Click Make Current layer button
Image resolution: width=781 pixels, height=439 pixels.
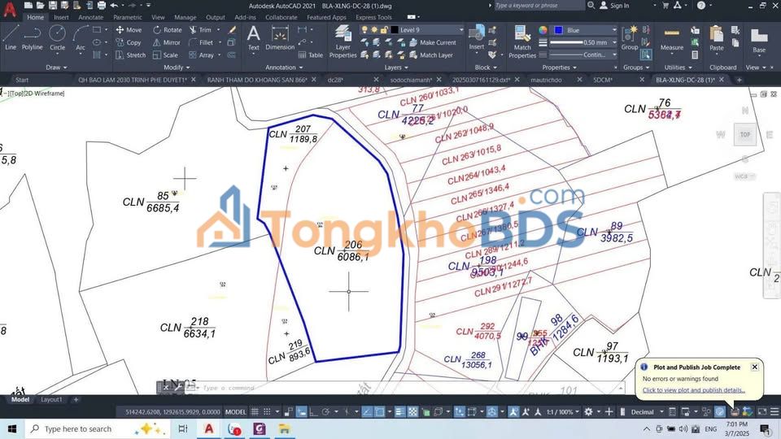point(432,43)
